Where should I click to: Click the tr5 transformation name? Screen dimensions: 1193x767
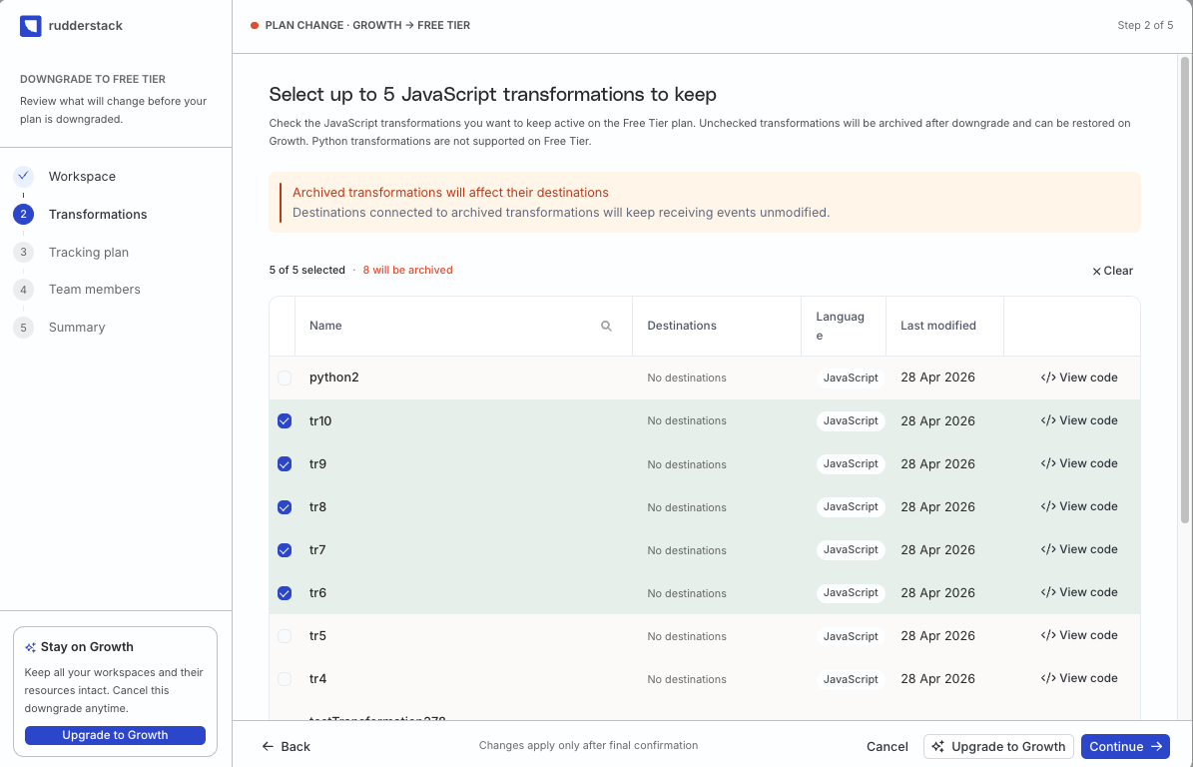[318, 636]
